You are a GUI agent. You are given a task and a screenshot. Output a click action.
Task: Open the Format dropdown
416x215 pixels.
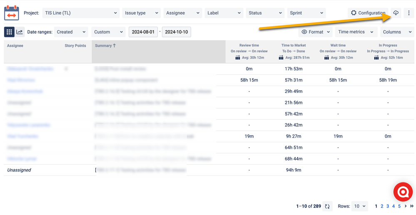coord(316,32)
